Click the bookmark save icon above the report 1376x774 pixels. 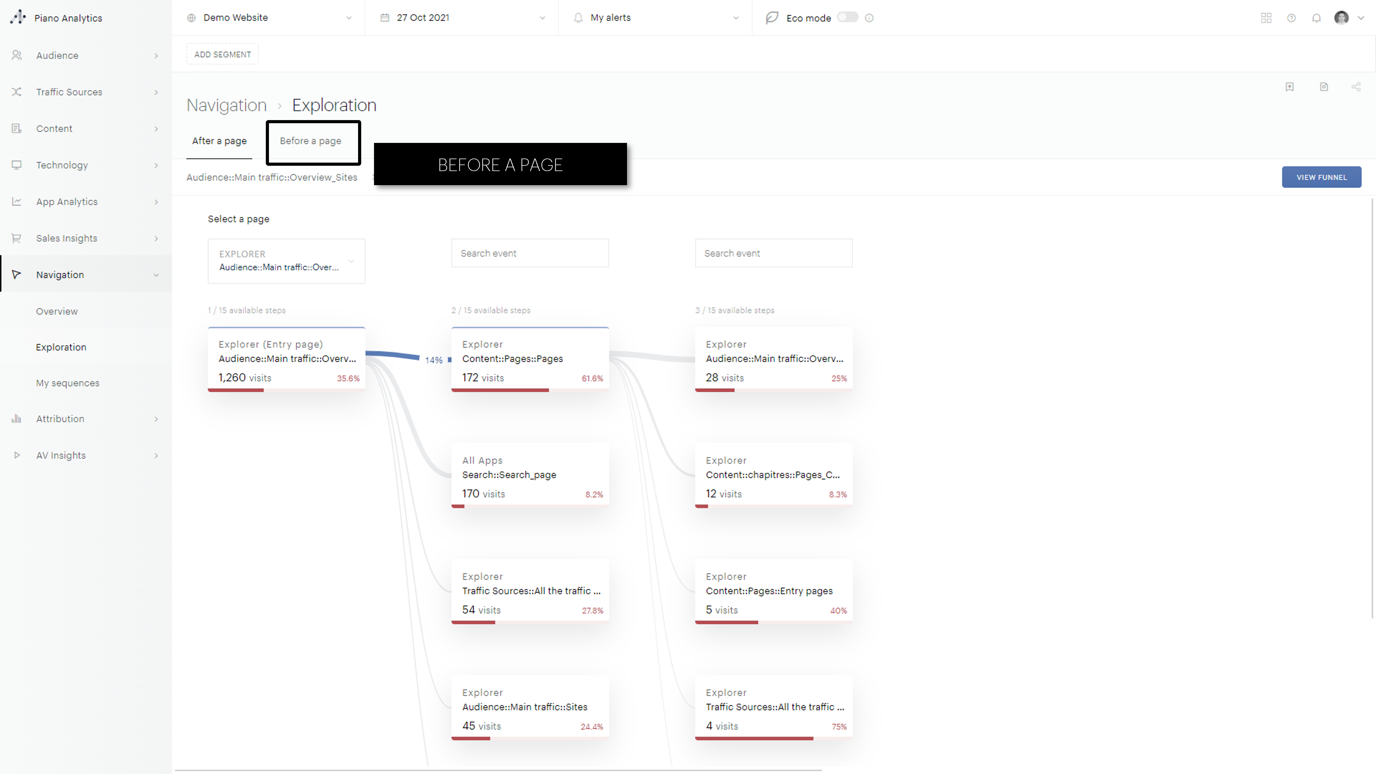[1290, 87]
